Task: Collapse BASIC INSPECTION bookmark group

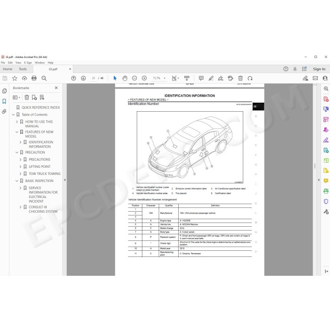Action: 17,181
